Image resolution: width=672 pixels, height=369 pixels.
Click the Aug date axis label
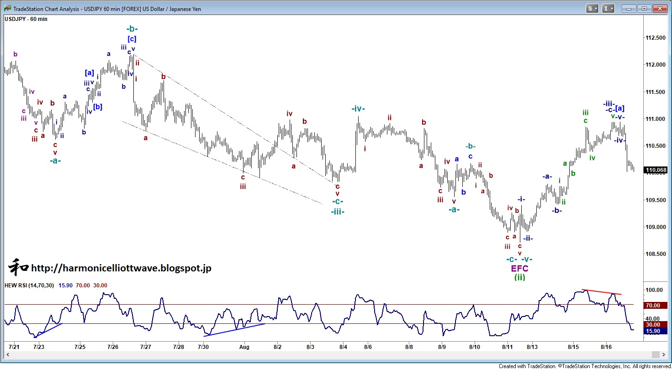point(243,347)
